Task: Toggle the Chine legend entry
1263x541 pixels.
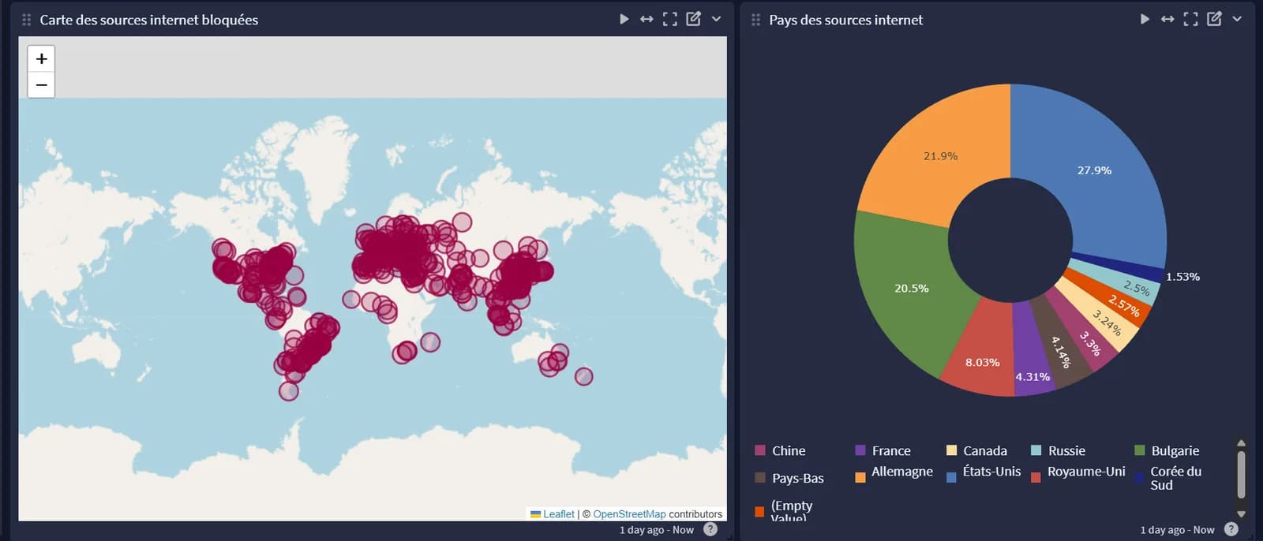Action: tap(781, 451)
